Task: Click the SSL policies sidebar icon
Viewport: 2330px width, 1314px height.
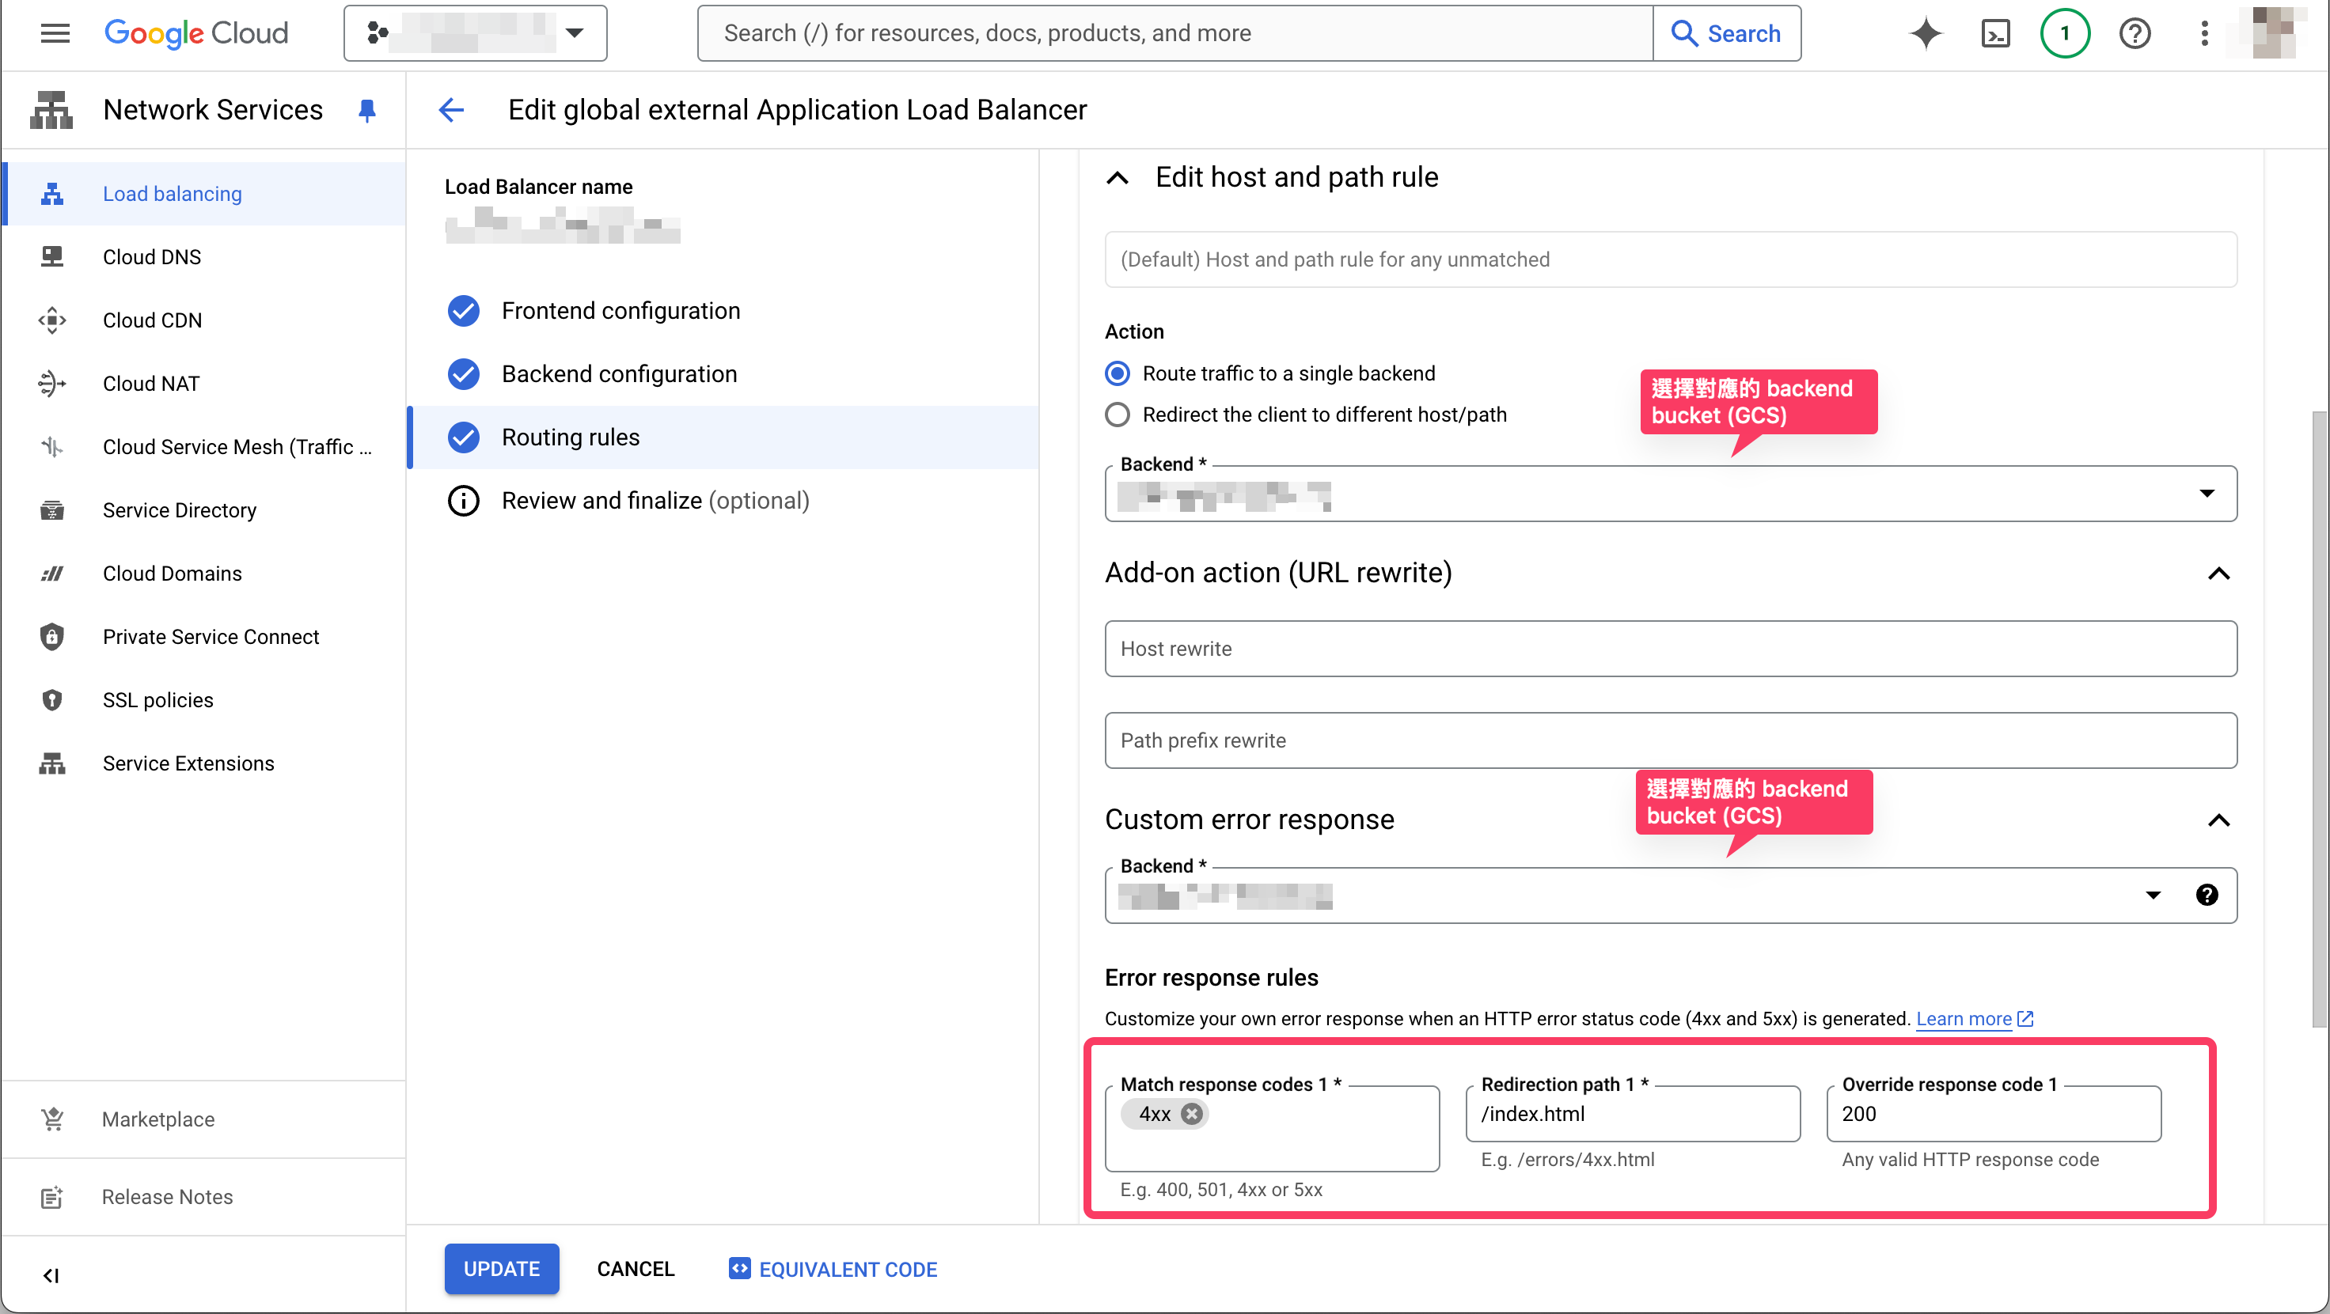Action: (x=51, y=699)
